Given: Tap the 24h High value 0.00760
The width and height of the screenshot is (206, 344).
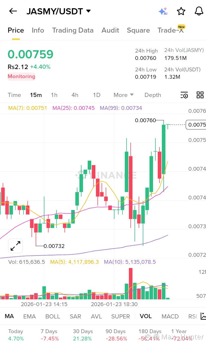Looking at the screenshot, I should [146, 58].
